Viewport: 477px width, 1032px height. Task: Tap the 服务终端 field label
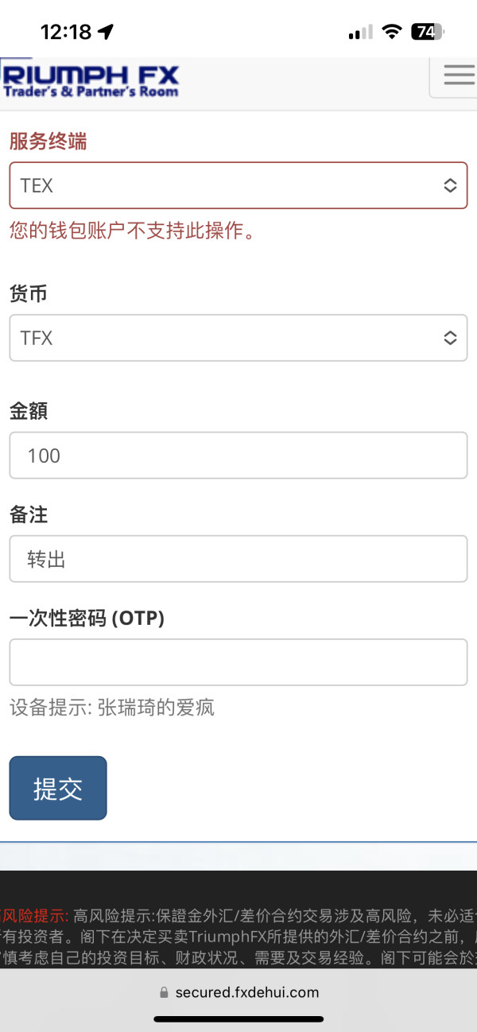[48, 142]
